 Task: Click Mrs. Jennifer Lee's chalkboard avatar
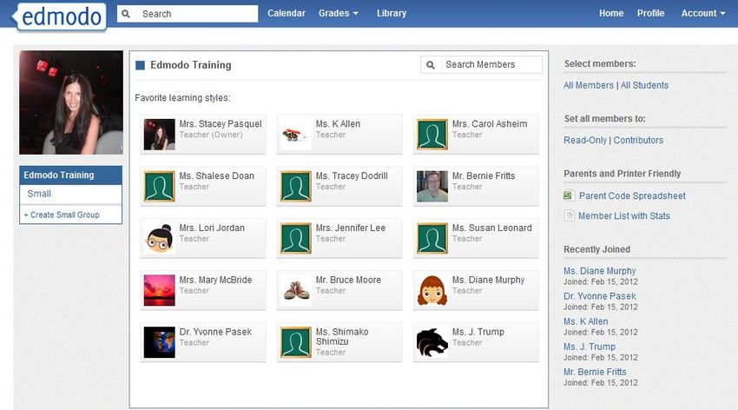point(295,239)
